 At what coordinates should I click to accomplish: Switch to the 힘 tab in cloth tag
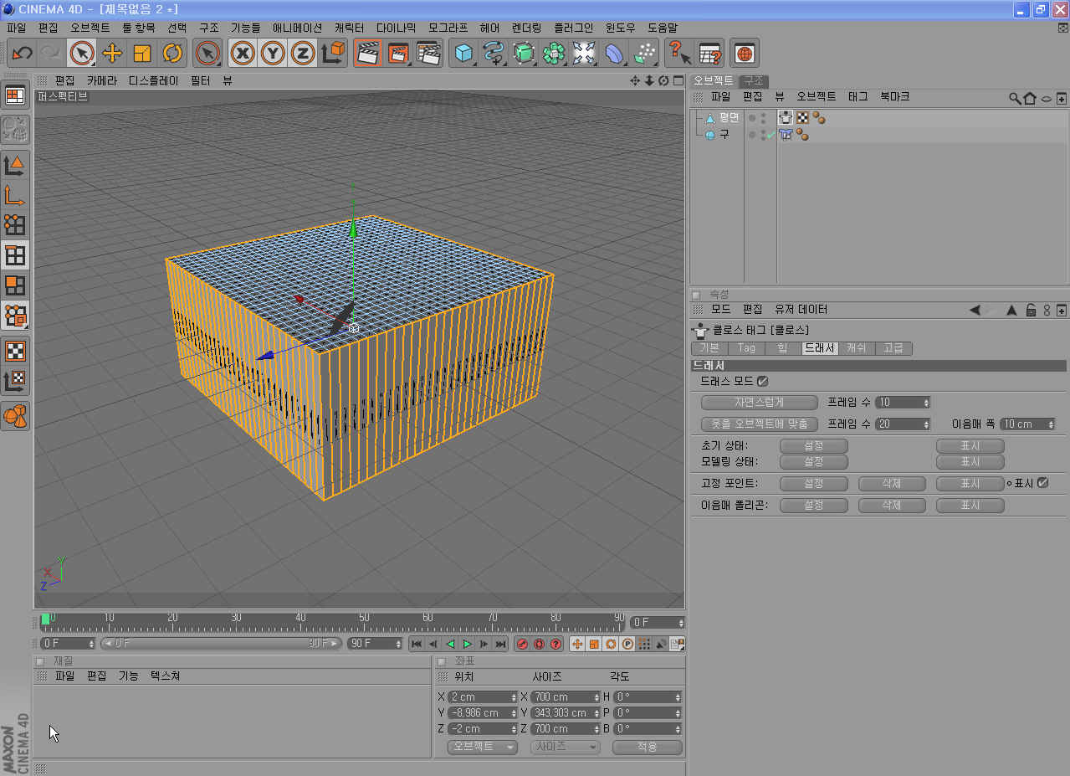782,348
